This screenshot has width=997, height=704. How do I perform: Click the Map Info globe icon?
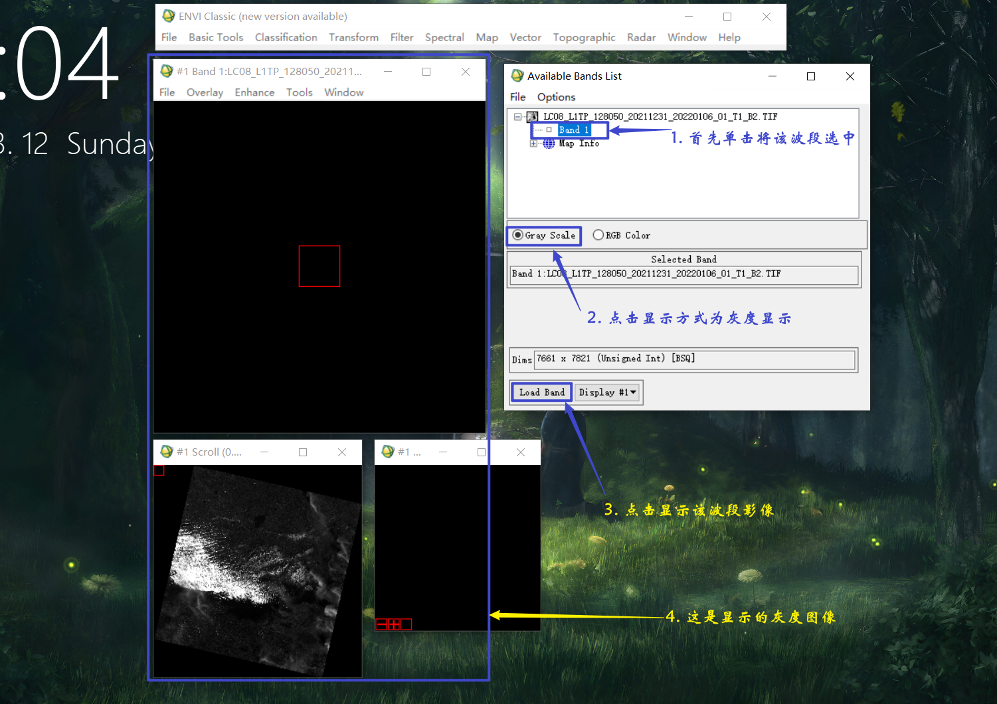pos(549,143)
